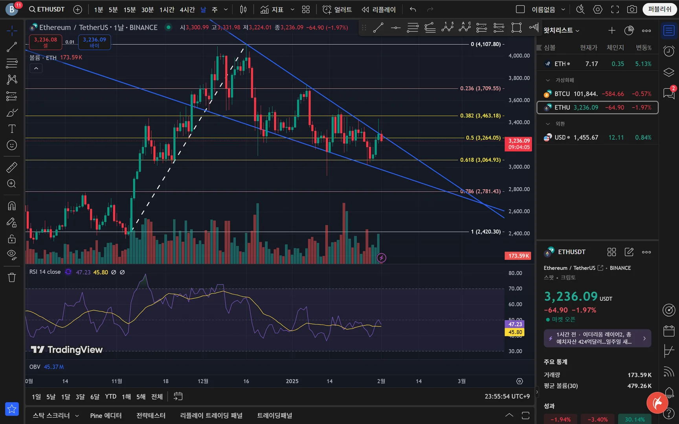The width and height of the screenshot is (679, 424).
Task: Open the indicators (지표) dialog
Action: click(272, 9)
